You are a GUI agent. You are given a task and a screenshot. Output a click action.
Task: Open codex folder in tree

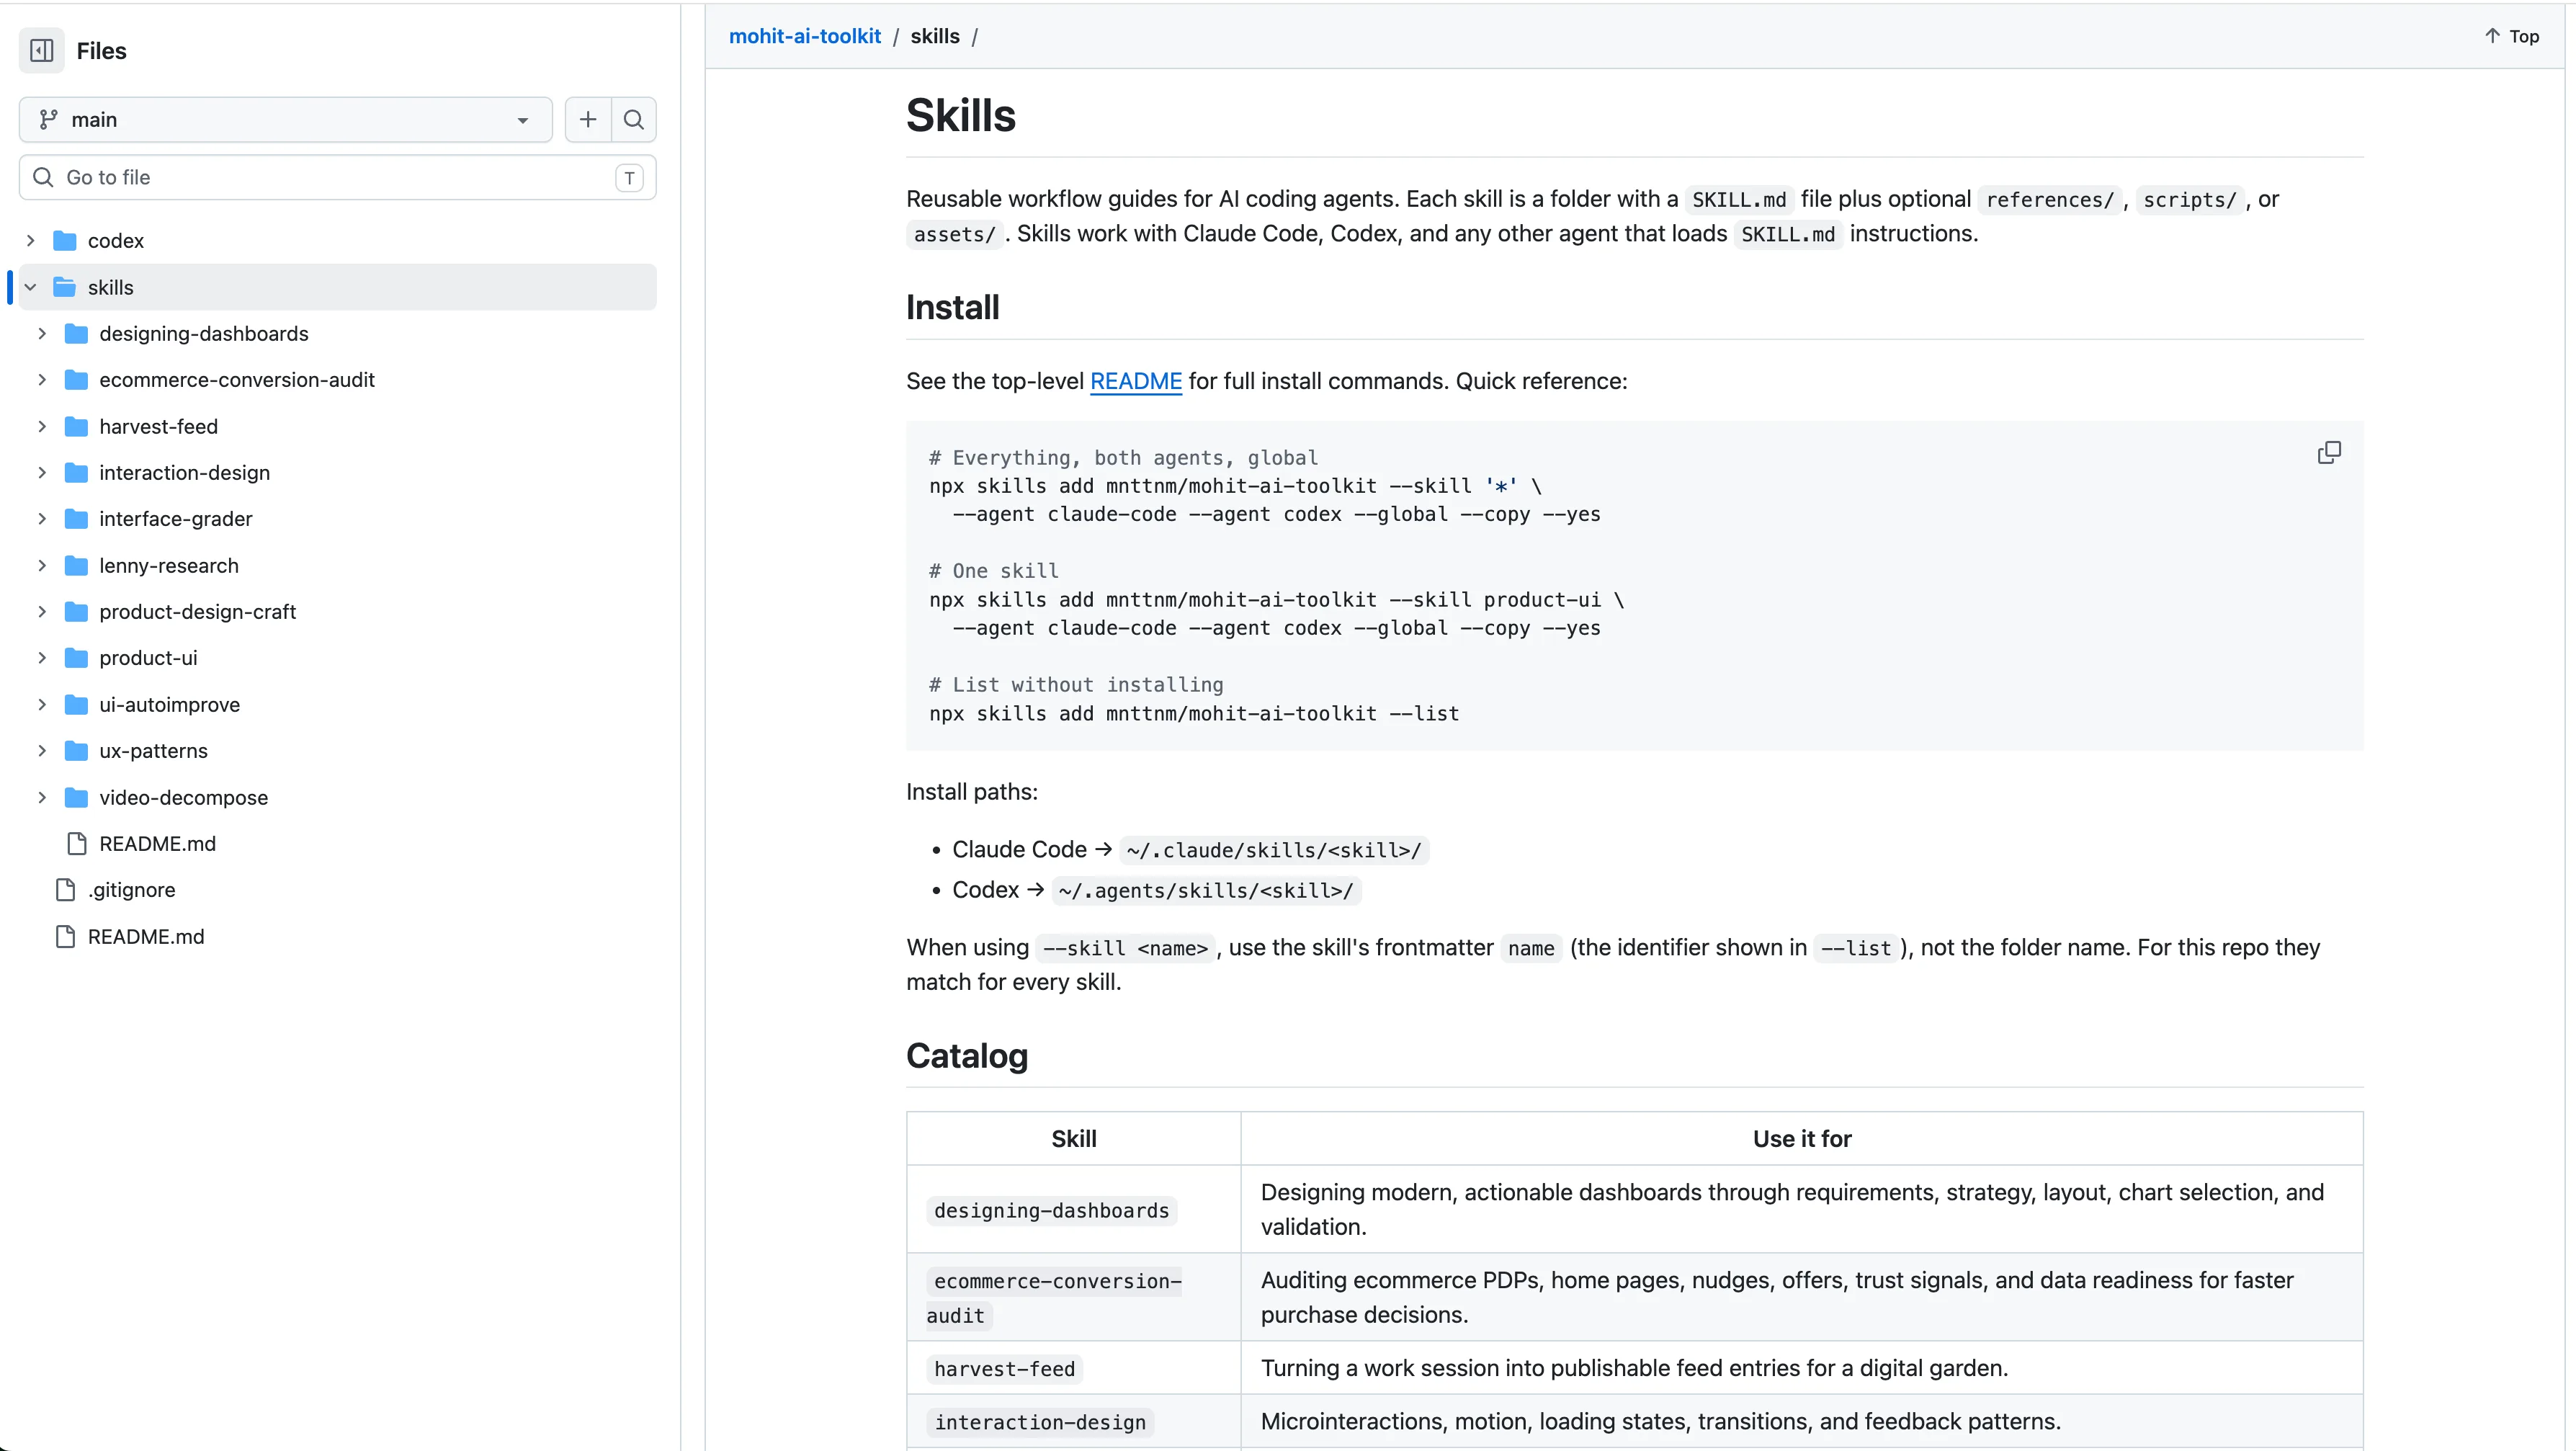pos(116,240)
